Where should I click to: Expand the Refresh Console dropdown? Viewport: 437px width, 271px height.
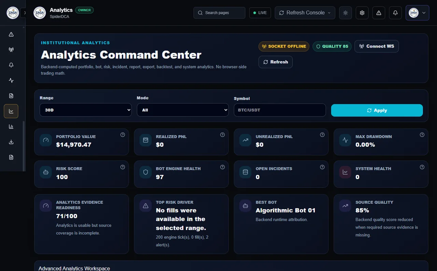pos(305,13)
